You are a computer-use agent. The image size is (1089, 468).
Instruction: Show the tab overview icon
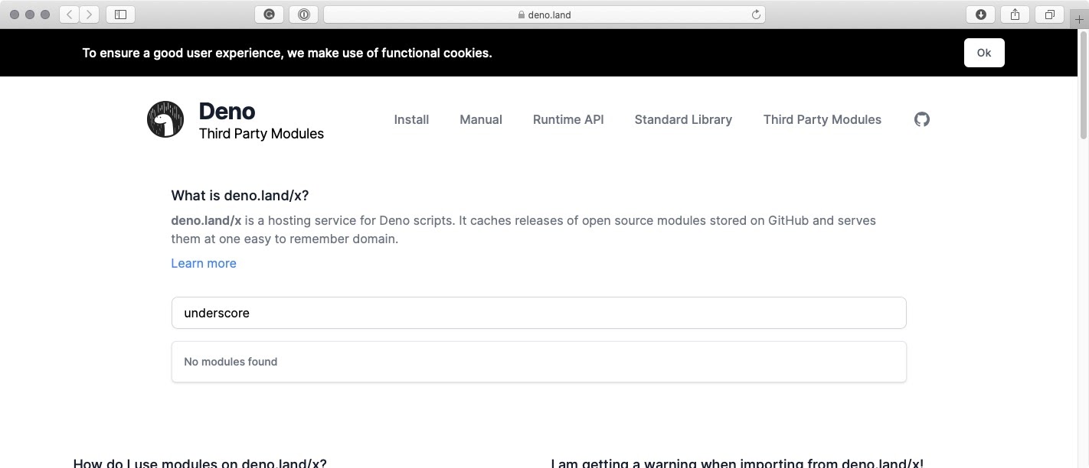pyautogui.click(x=1050, y=14)
